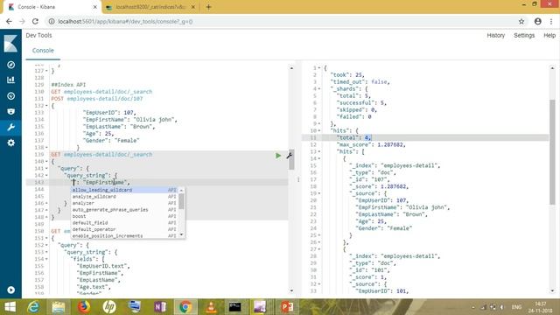Open the Discover compass icon
The image size is (560, 315).
(10, 65)
